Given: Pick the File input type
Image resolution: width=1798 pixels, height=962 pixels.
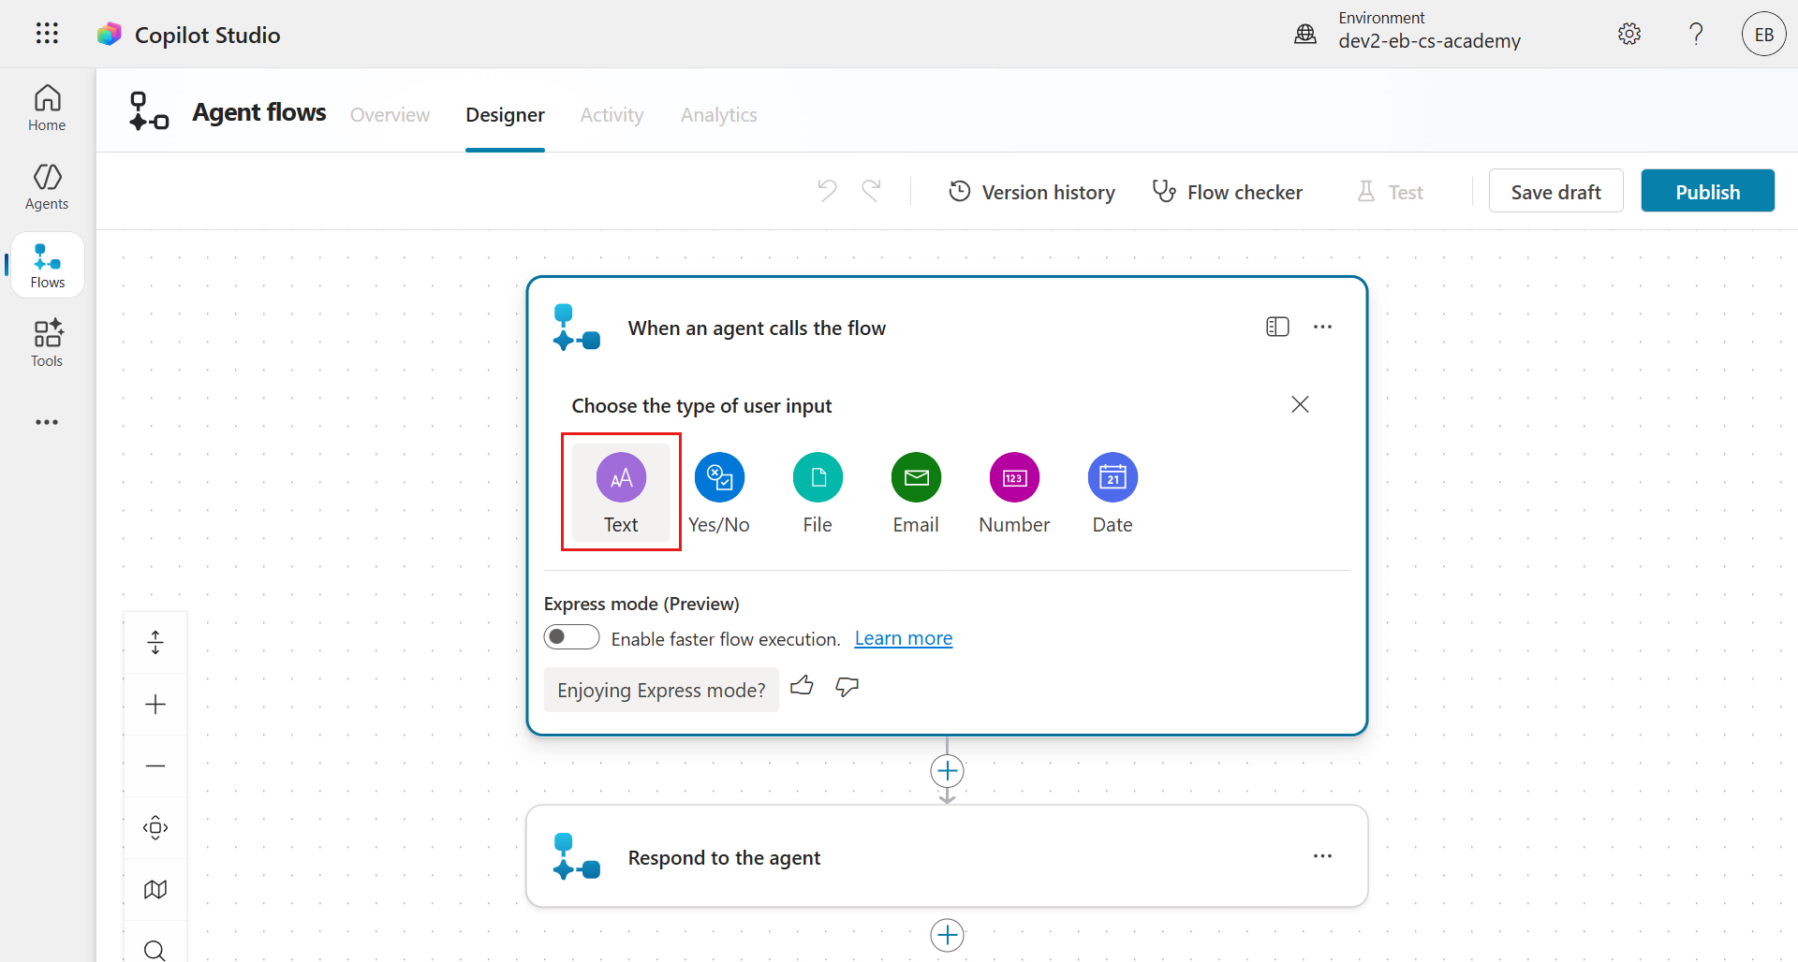Looking at the screenshot, I should (x=818, y=478).
